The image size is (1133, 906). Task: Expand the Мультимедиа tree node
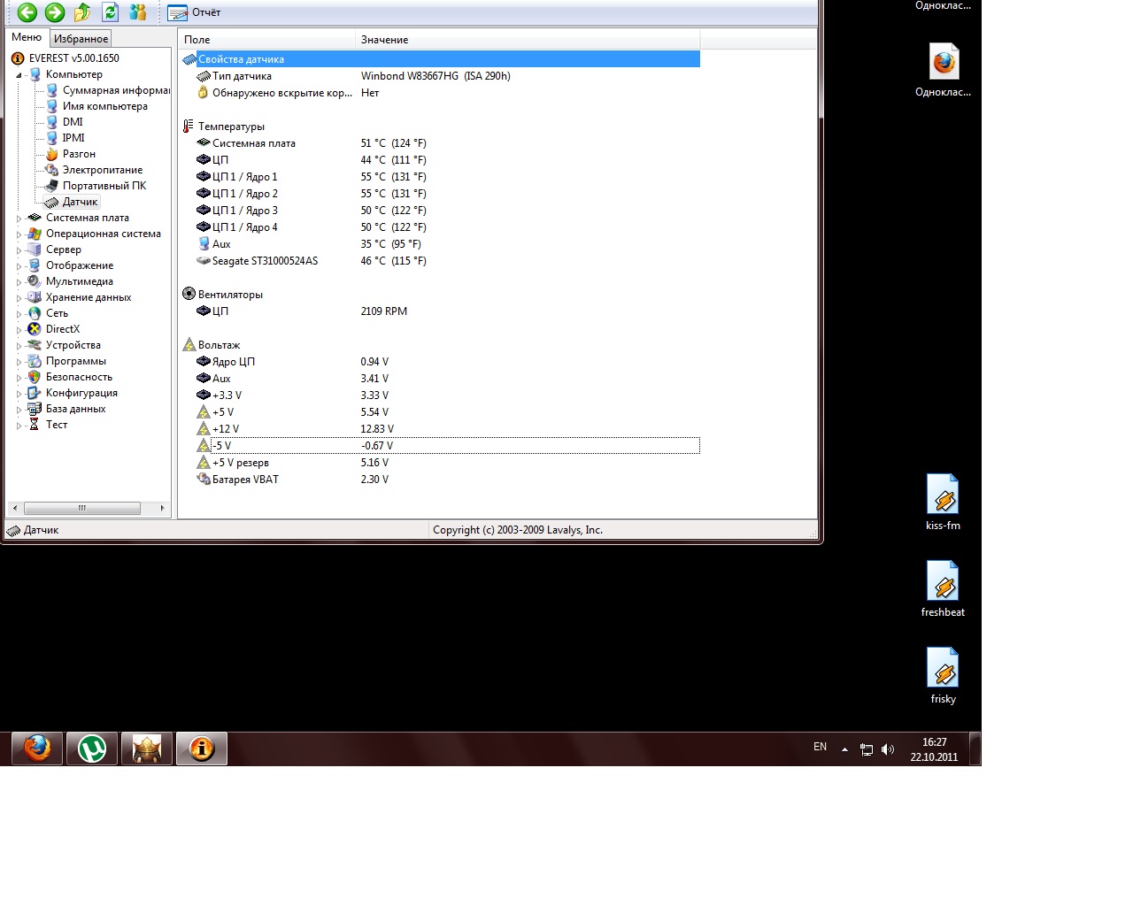pos(19,282)
